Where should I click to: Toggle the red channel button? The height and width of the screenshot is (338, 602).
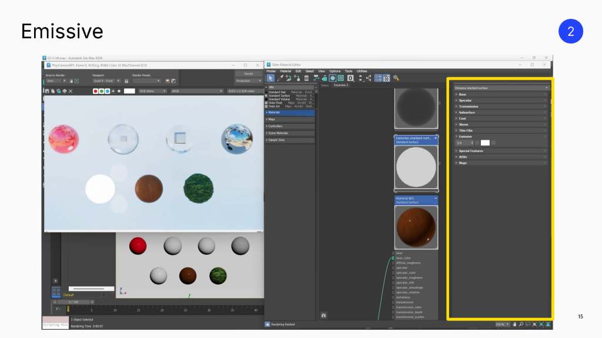96,91
